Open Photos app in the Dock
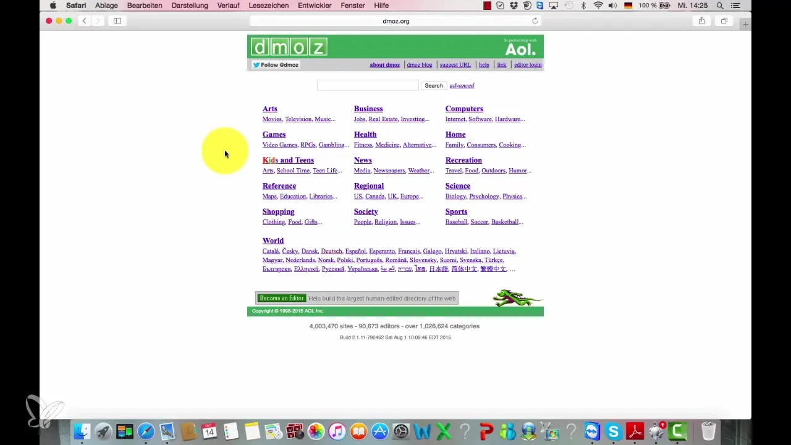791x445 pixels. click(316, 431)
